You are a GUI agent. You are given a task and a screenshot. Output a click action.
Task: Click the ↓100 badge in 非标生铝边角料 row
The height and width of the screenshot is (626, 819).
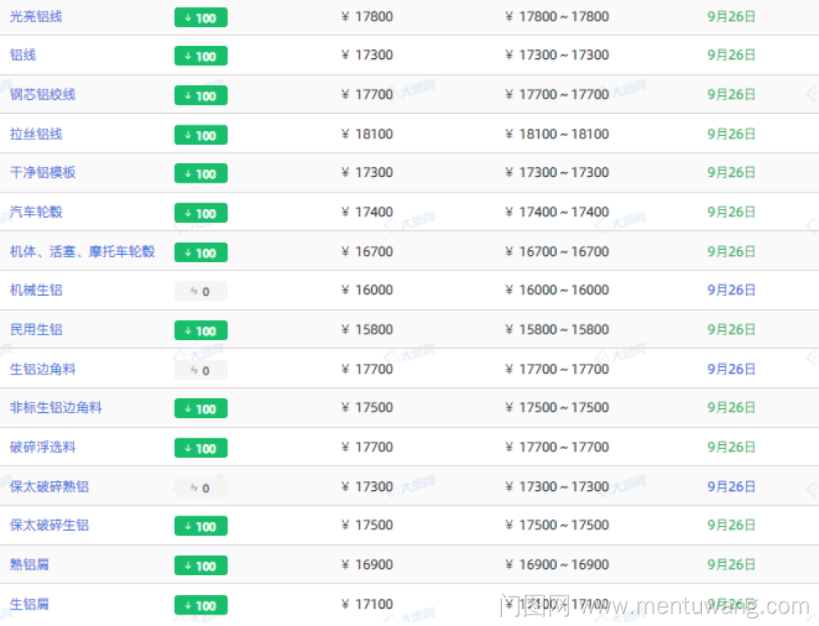click(201, 409)
